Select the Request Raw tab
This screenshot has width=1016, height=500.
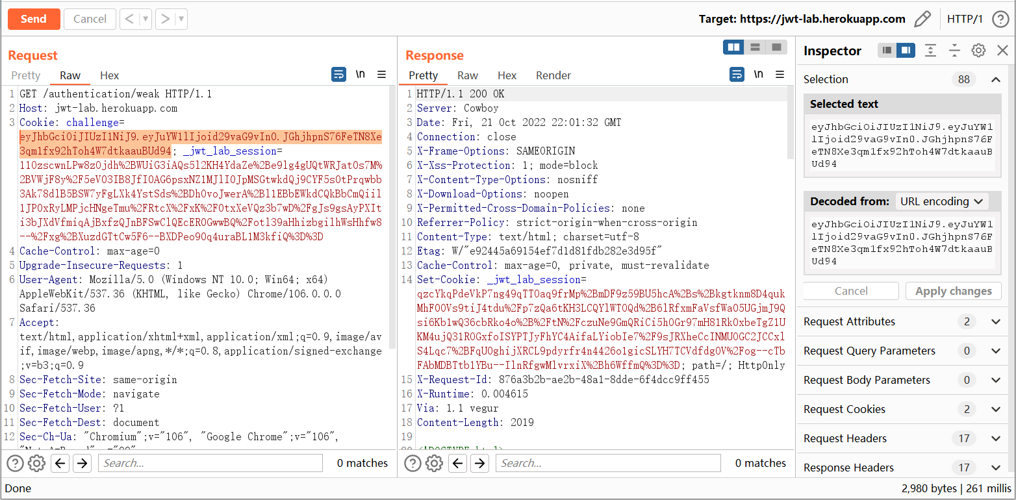tap(70, 75)
